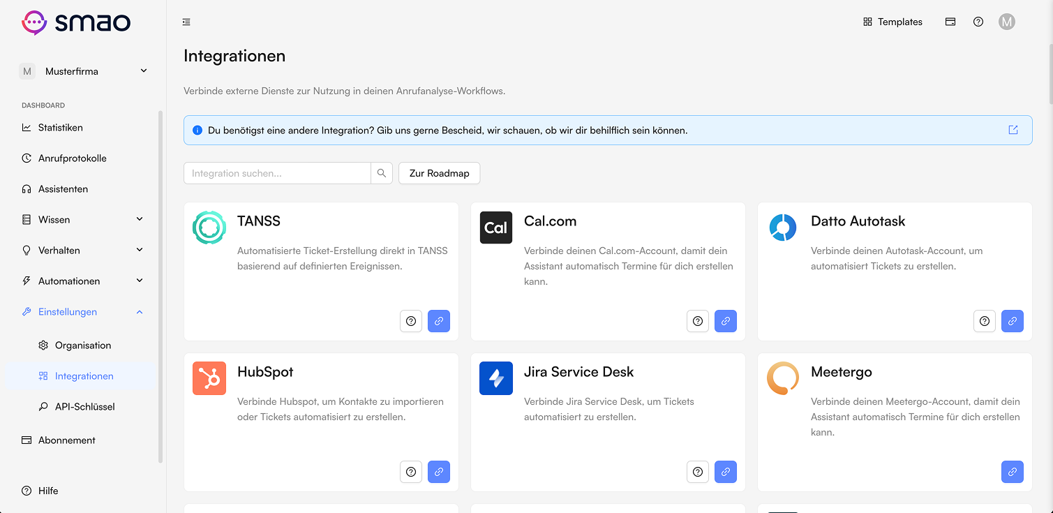Screen dimensions: 1053x513
Task: Click the Jira Service Desk logo
Action: [496, 378]
